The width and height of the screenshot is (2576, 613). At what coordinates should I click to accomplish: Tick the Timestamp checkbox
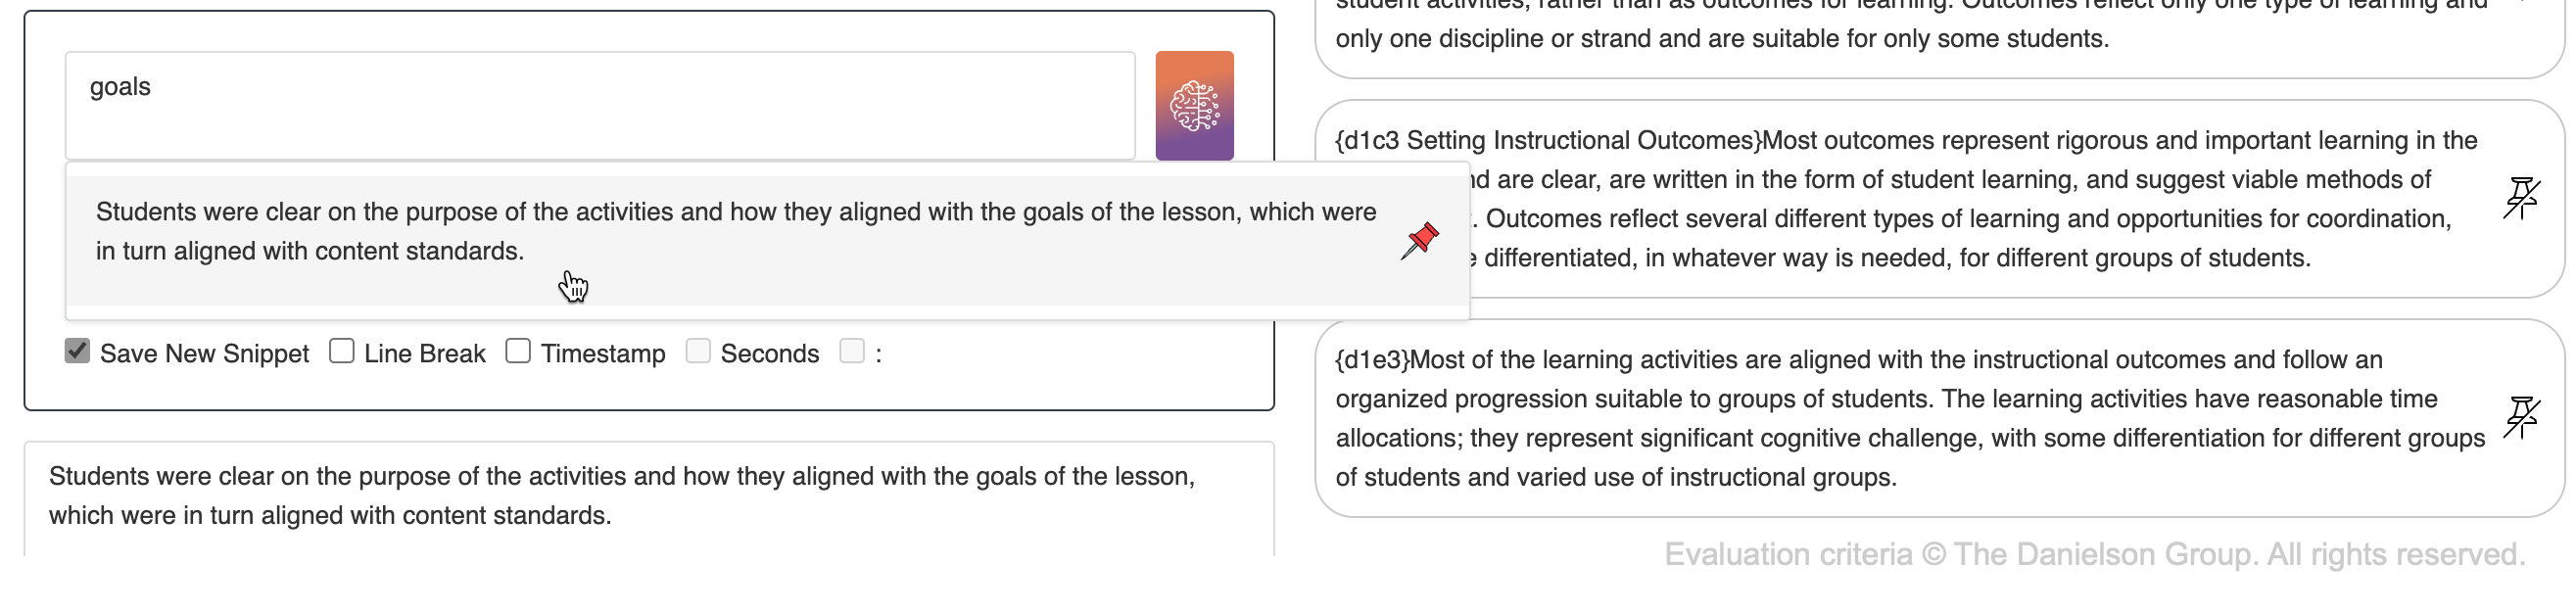(518, 351)
